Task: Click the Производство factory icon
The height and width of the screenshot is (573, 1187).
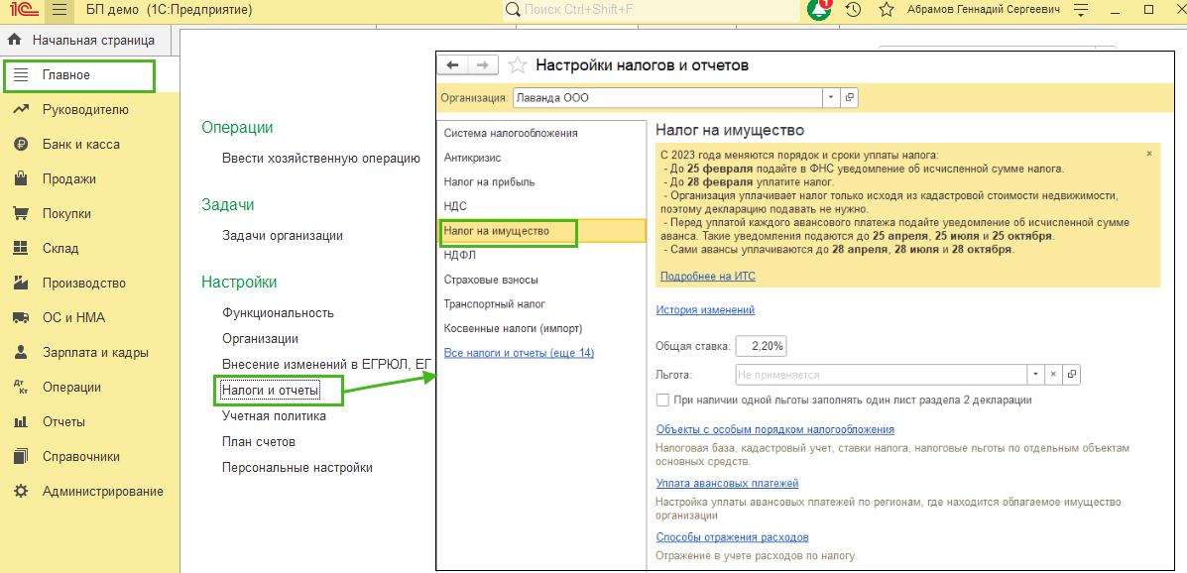Action: [21, 284]
